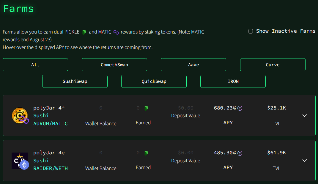Click the Farms page heading

[x=18, y=9]
